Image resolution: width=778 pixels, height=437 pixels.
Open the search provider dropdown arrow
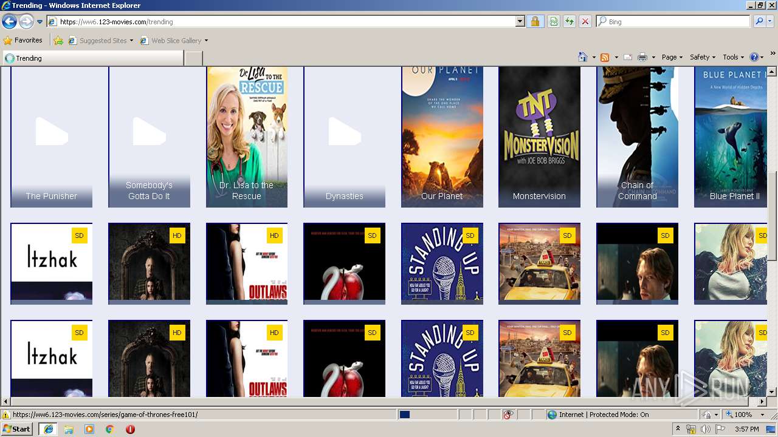point(769,22)
